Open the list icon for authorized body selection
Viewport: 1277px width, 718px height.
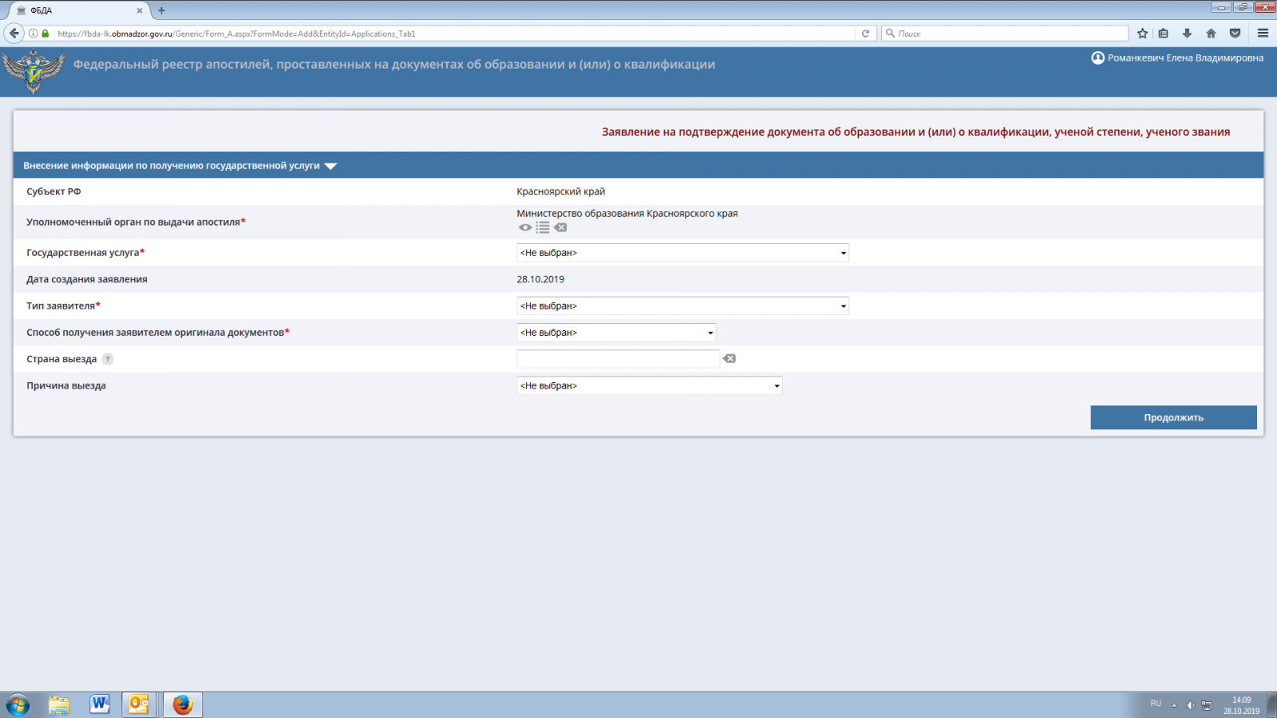point(543,227)
